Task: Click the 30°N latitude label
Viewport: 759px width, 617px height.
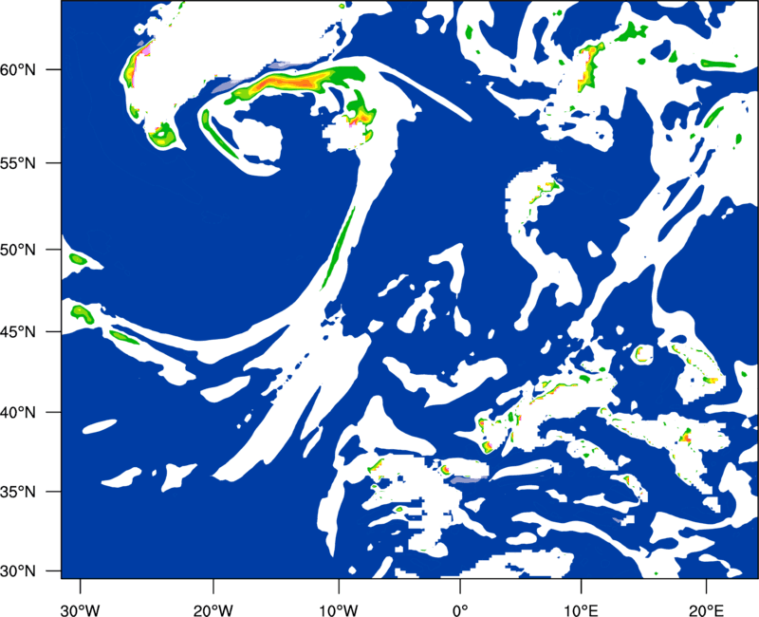Action: pos(18,571)
